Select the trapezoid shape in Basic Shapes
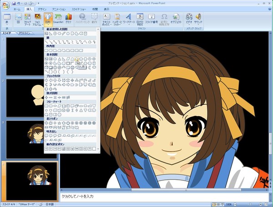This screenshot has width=273, height=207. pos(72,59)
